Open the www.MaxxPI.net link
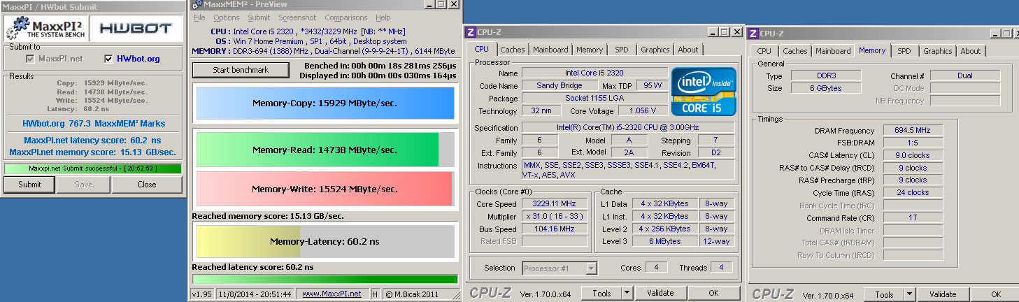This screenshot has height=302, width=1019. (332, 294)
